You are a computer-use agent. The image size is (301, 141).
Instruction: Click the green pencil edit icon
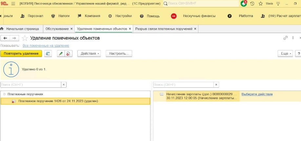tap(60, 54)
